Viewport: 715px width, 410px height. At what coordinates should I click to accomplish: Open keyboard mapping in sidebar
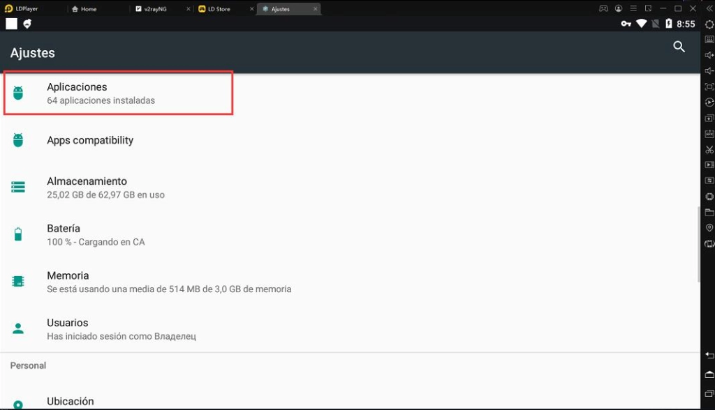coord(709,40)
